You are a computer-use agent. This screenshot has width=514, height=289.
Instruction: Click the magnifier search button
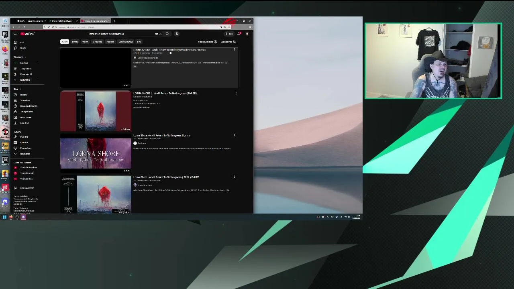167,34
